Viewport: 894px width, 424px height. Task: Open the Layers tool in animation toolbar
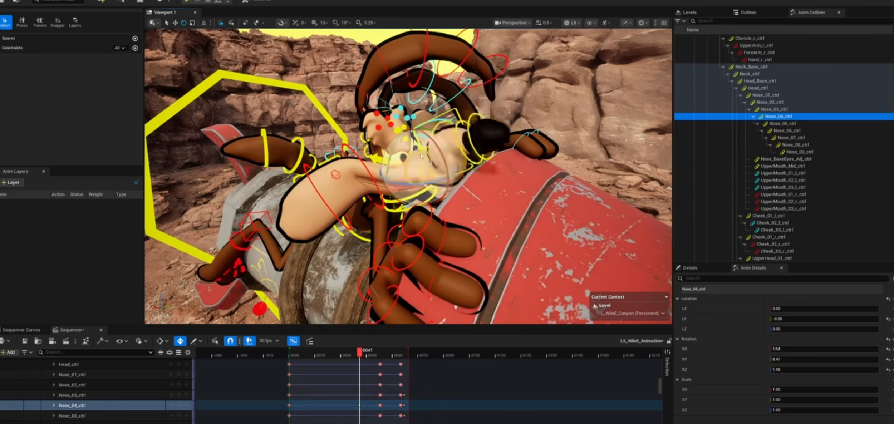pos(75,22)
